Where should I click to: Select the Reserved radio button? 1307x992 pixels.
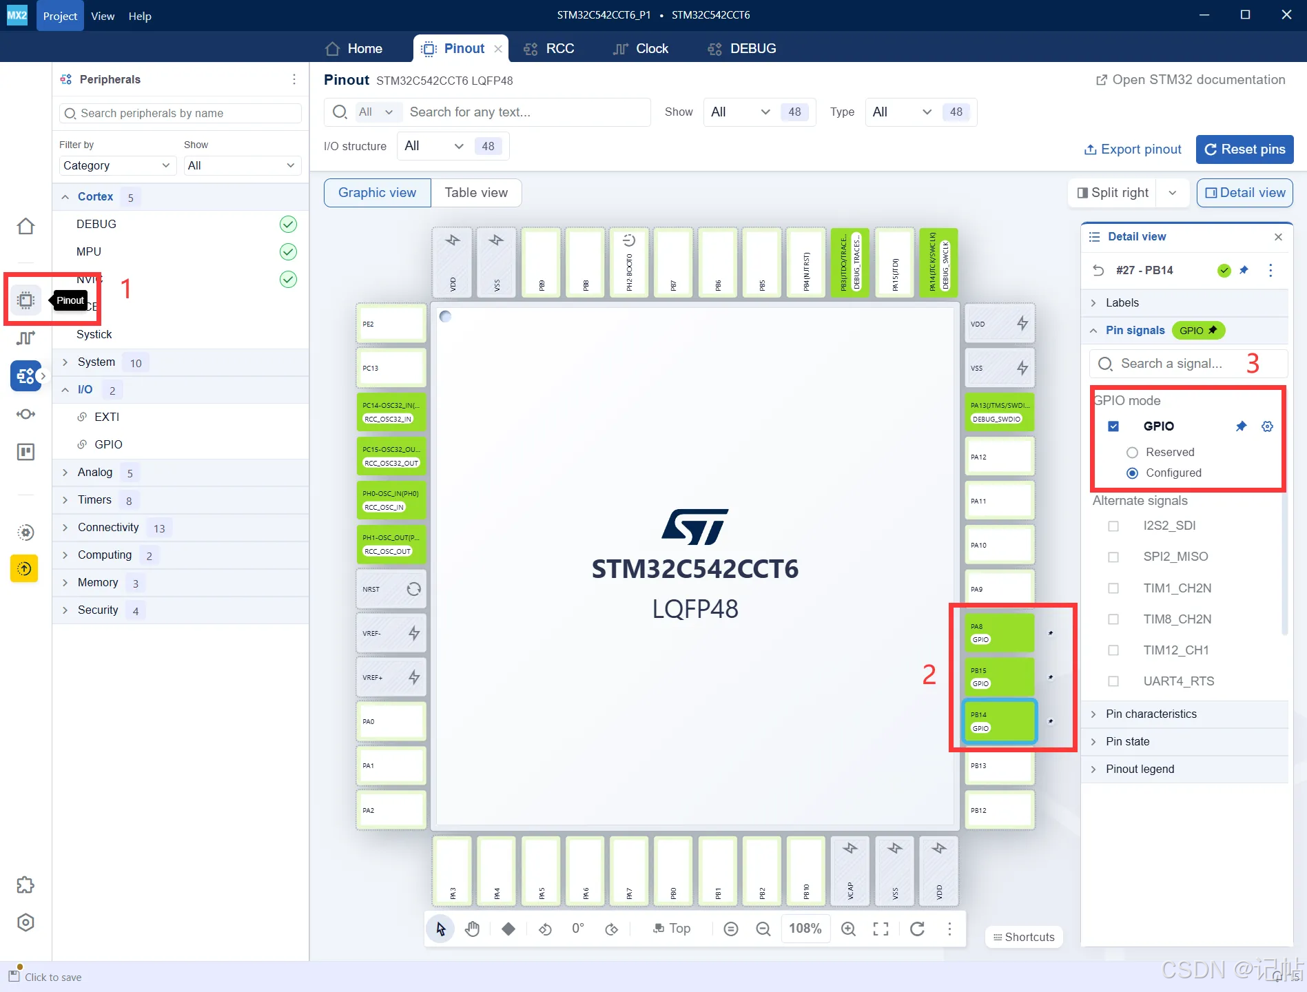point(1132,453)
